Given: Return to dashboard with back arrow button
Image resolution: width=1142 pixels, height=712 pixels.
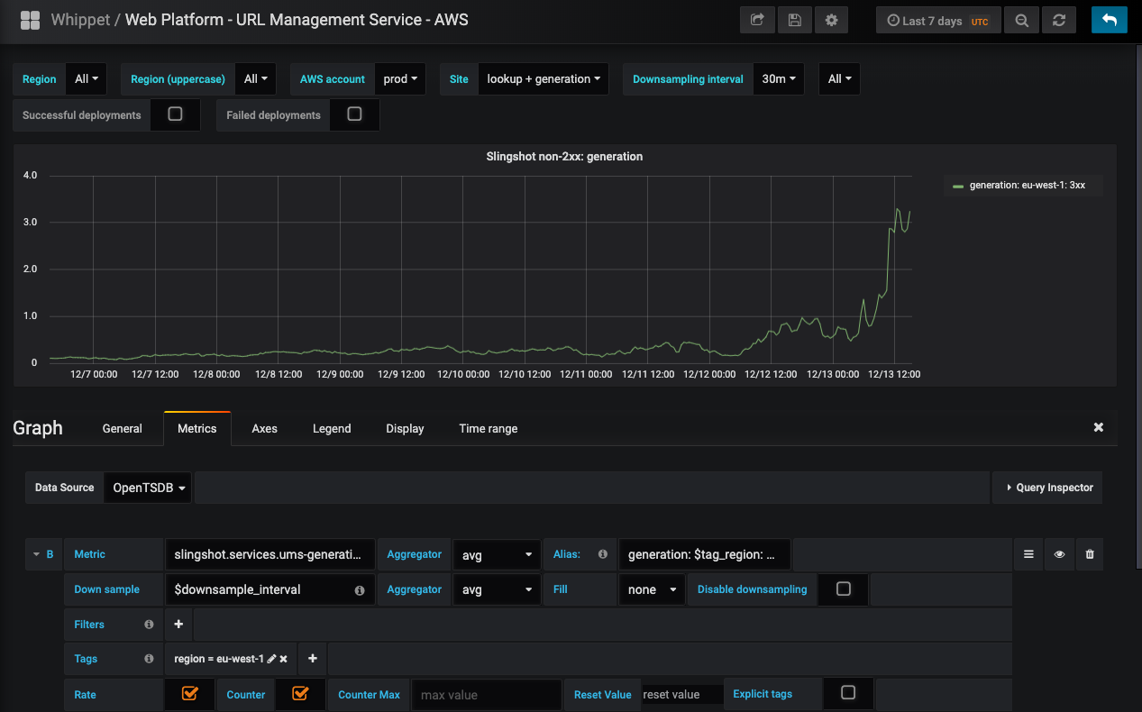Looking at the screenshot, I should [1109, 20].
